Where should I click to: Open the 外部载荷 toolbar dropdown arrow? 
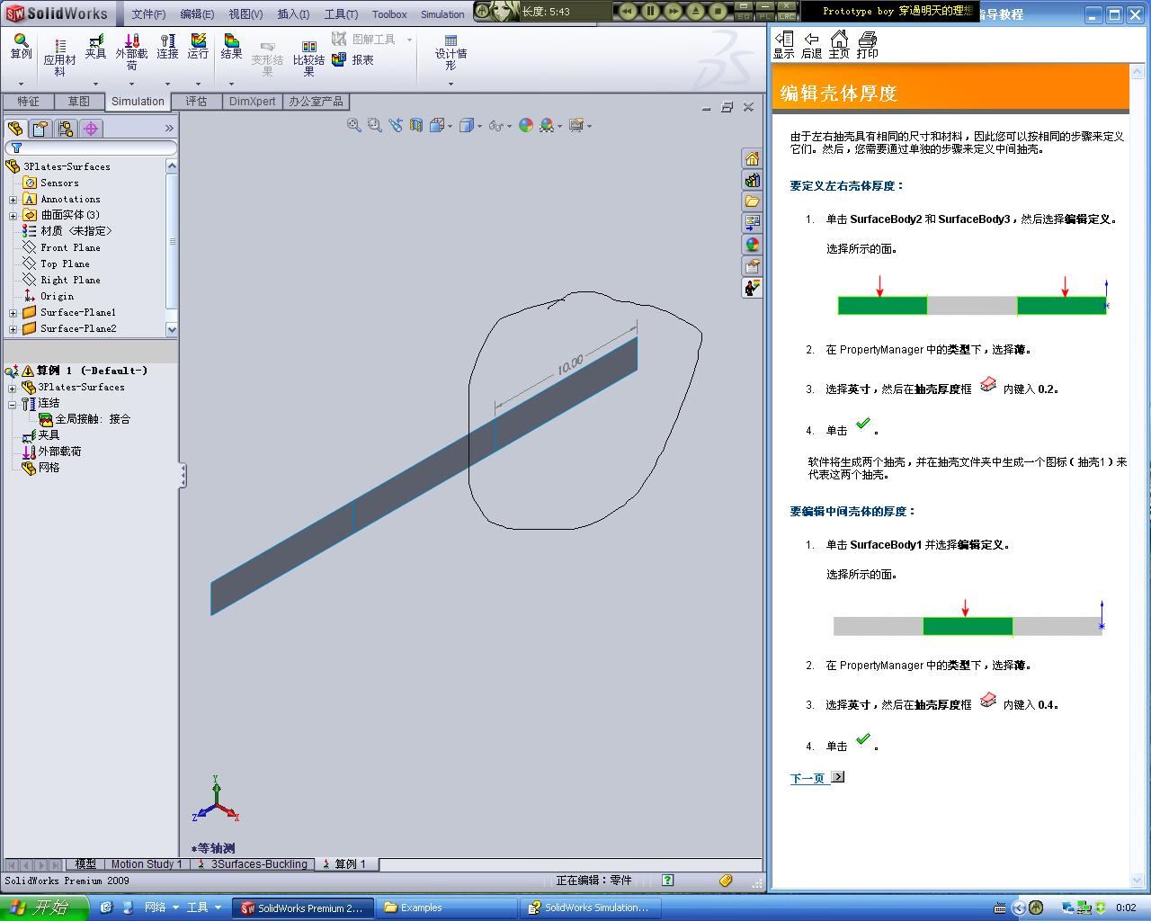pos(131,84)
